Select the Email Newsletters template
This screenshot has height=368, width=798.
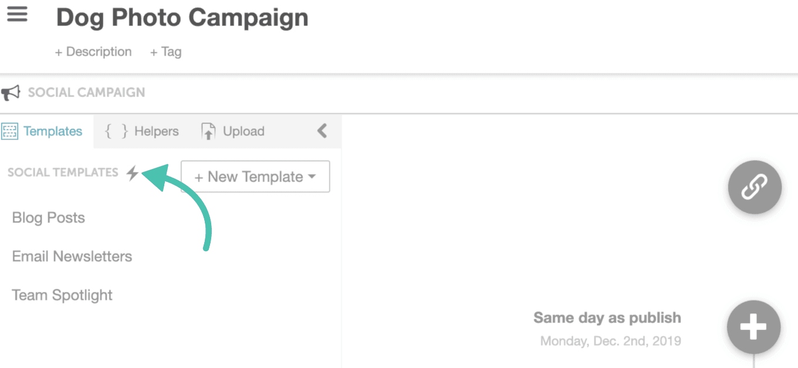point(72,256)
